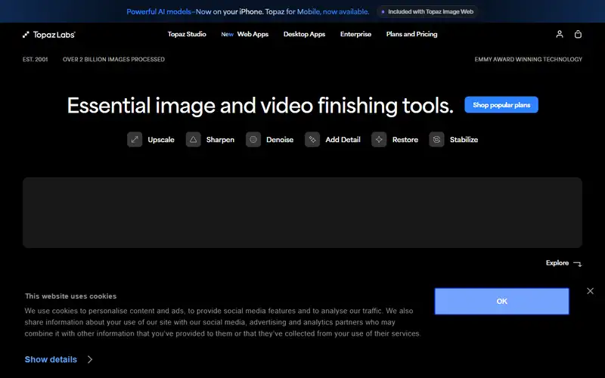Click the Denoise label
The width and height of the screenshot is (605, 378).
point(280,140)
